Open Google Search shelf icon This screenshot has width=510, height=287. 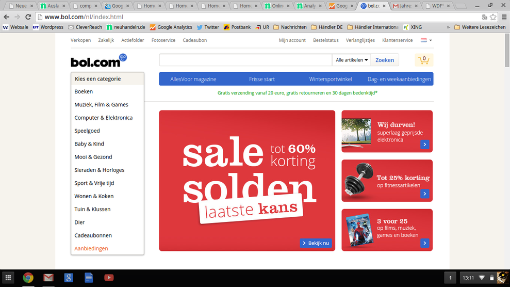(x=69, y=278)
